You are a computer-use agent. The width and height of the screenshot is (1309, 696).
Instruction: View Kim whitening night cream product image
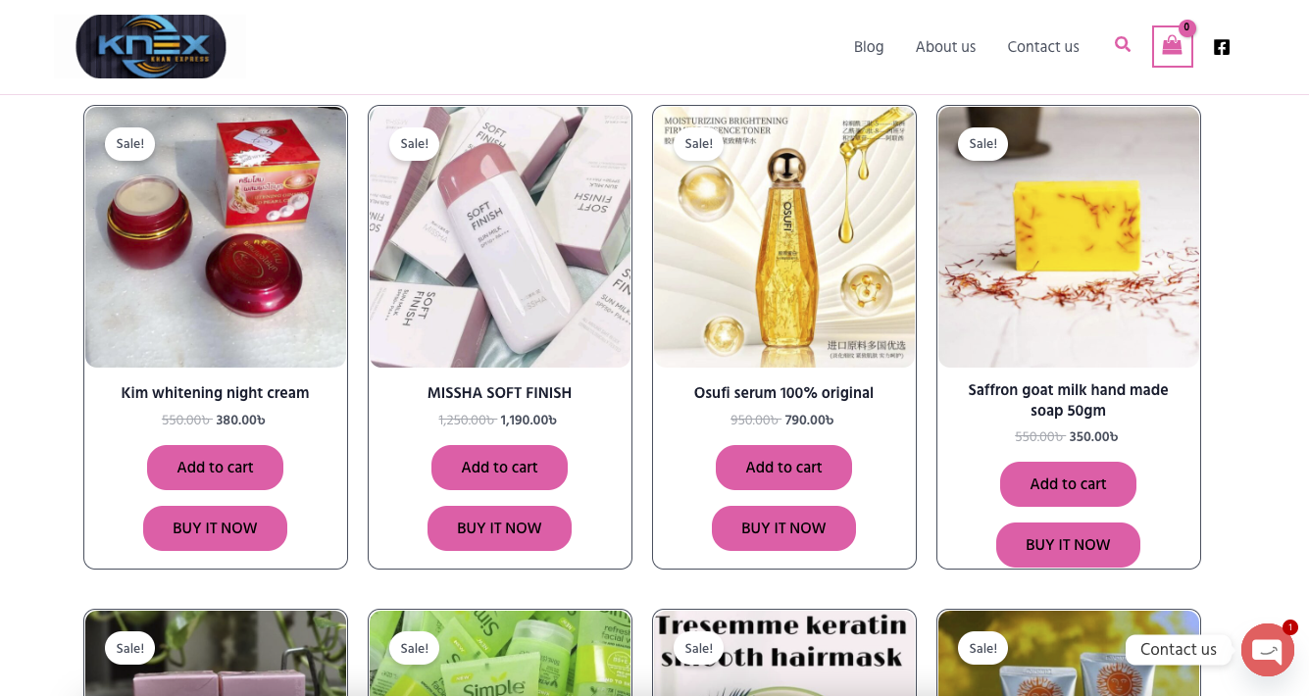(216, 237)
